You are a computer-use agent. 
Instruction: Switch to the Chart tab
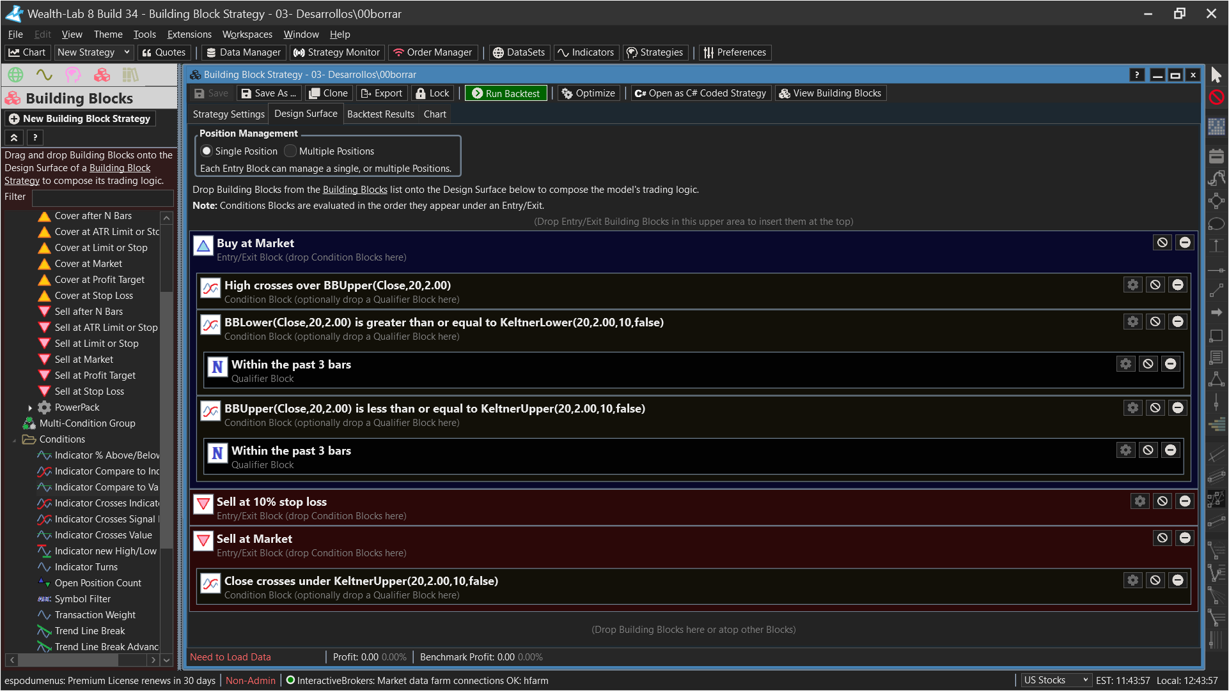[435, 114]
